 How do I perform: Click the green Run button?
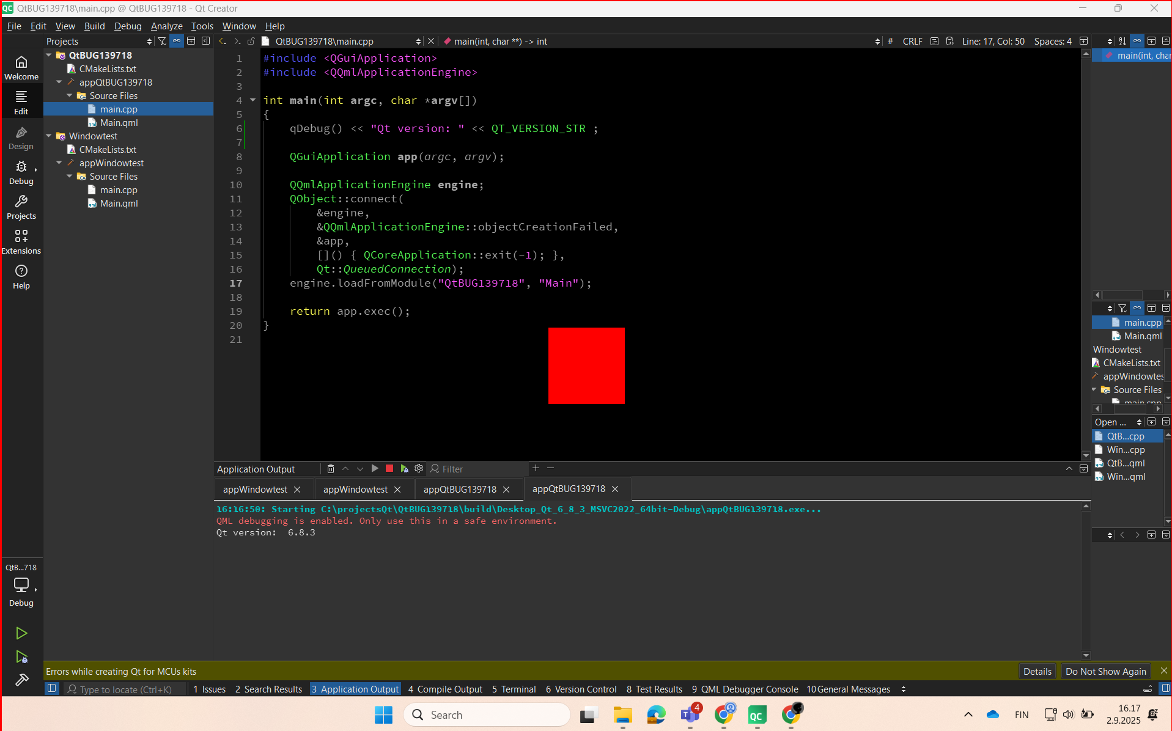pos(21,633)
